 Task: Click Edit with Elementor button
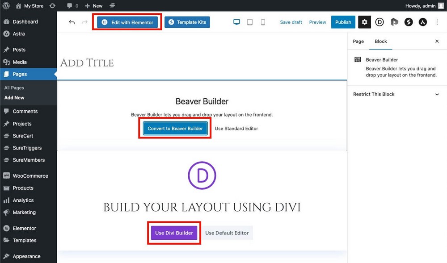click(x=127, y=22)
